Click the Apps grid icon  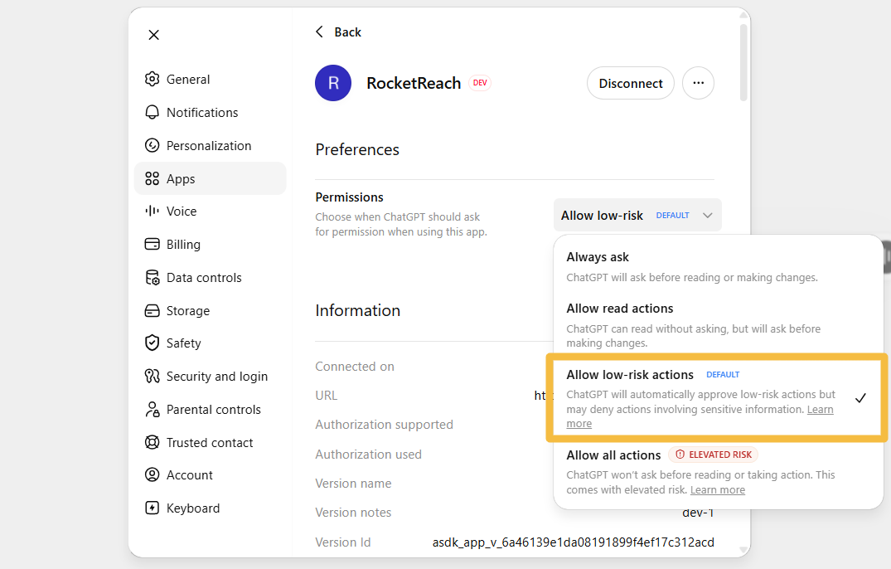pyautogui.click(x=152, y=178)
